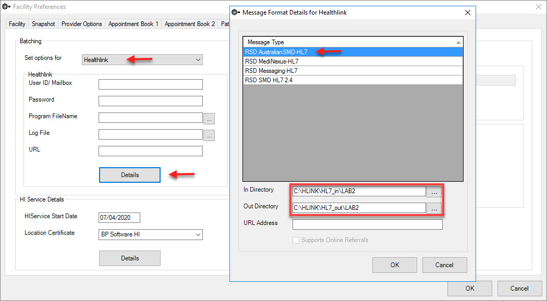The width and height of the screenshot is (547, 301).
Task: Click the Out Directory path field
Action: coord(359,208)
